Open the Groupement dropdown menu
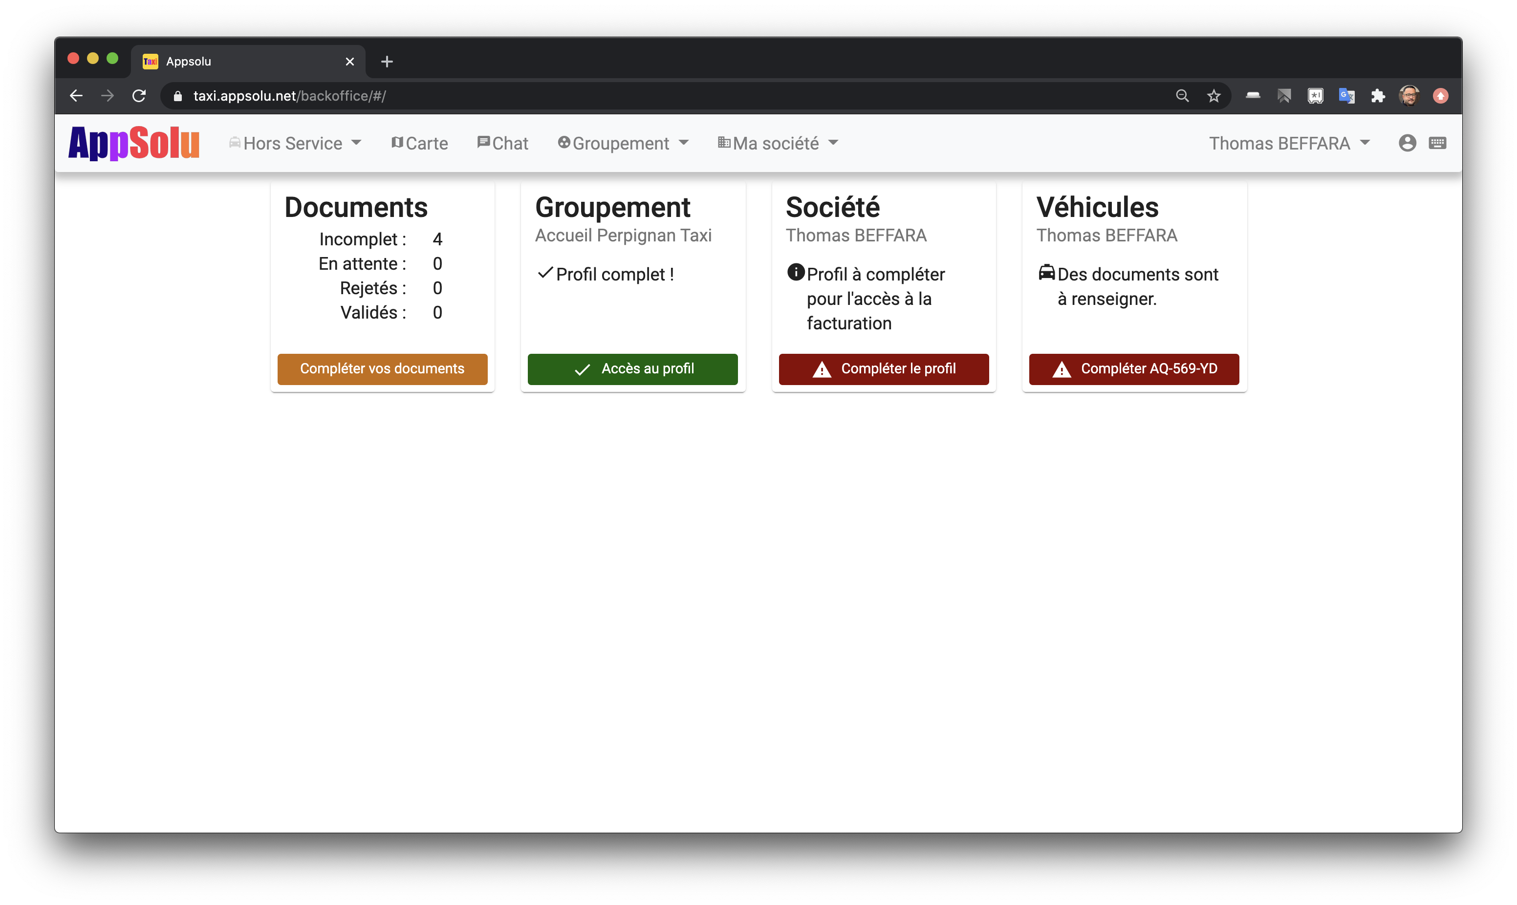The image size is (1517, 905). (x=623, y=143)
